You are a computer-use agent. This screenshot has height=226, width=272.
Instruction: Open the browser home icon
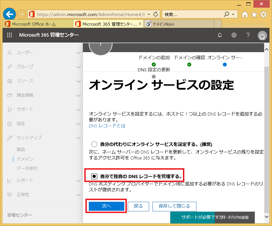(245, 14)
